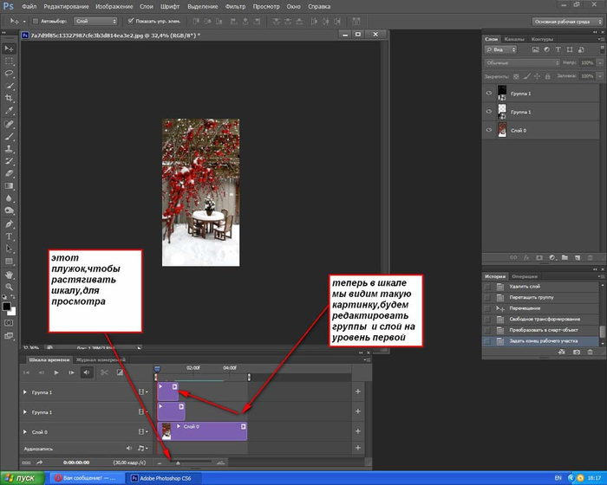Click пуск Start button
The height and width of the screenshot is (485, 607).
tap(21, 478)
